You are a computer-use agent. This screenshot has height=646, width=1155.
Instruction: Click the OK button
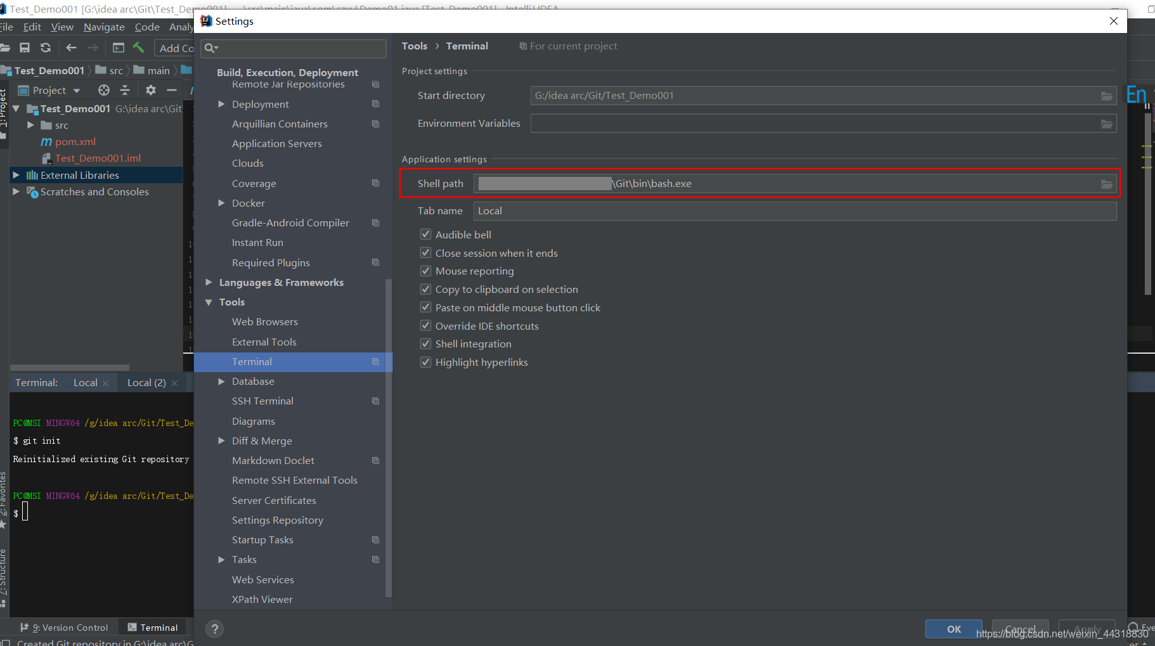953,629
